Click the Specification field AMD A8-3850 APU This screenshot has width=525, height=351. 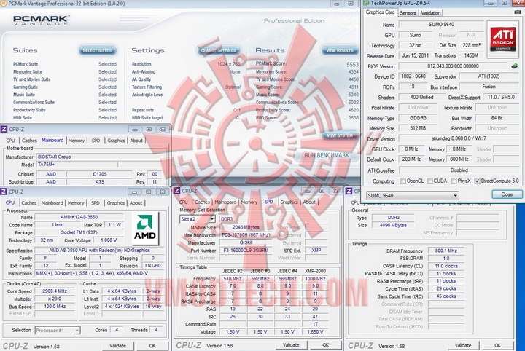(99, 251)
